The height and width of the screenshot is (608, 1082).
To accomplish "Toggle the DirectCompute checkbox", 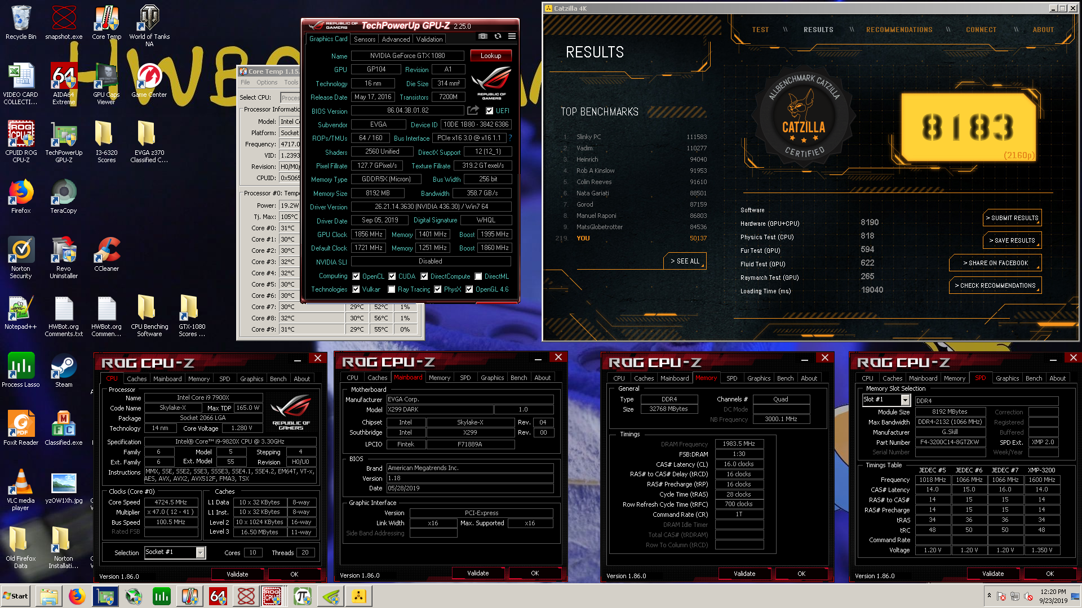I will pos(424,276).
